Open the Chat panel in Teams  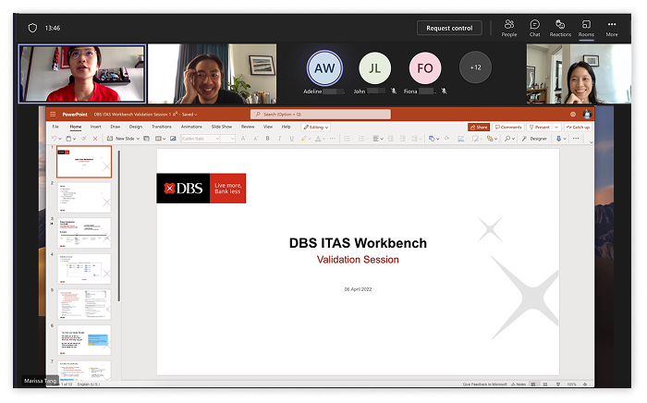click(534, 28)
